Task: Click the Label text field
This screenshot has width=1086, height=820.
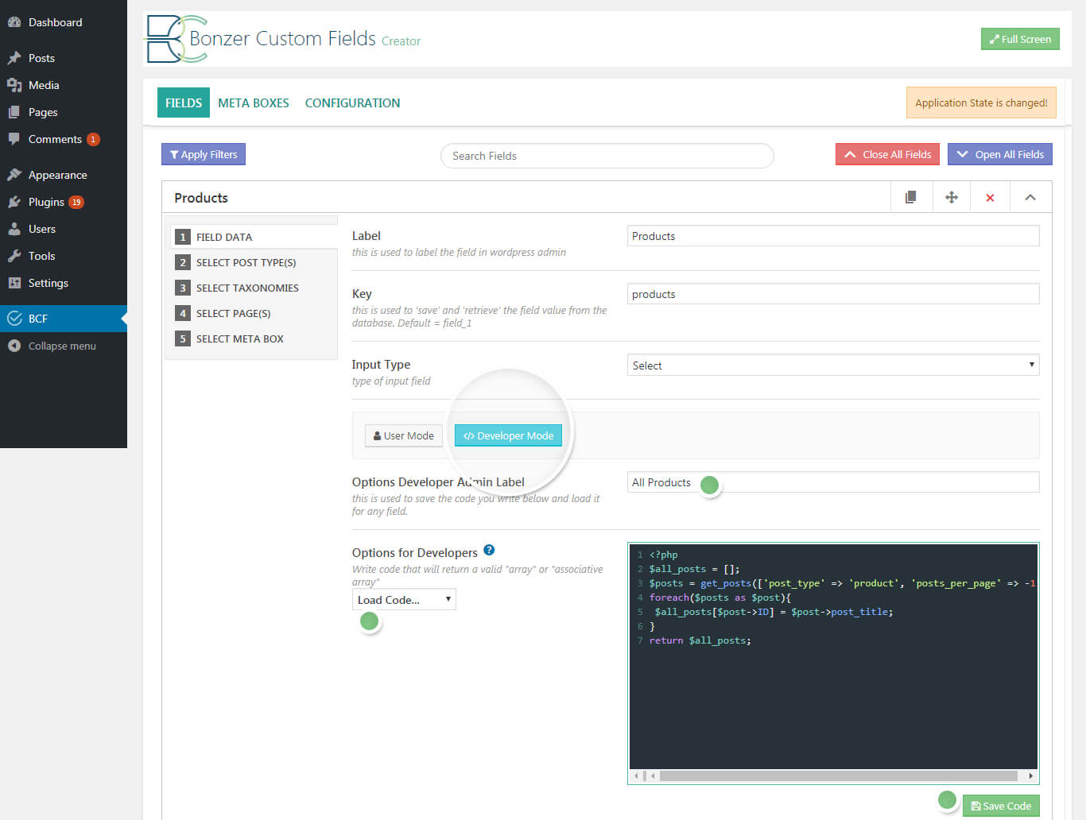Action: [x=833, y=236]
